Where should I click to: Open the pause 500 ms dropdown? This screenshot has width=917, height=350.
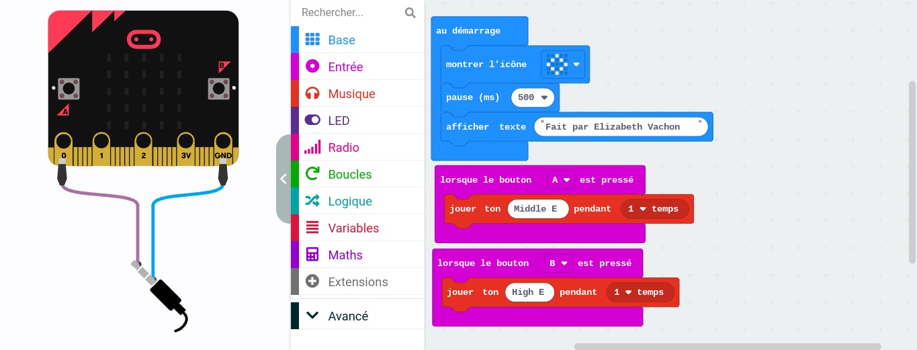click(533, 97)
